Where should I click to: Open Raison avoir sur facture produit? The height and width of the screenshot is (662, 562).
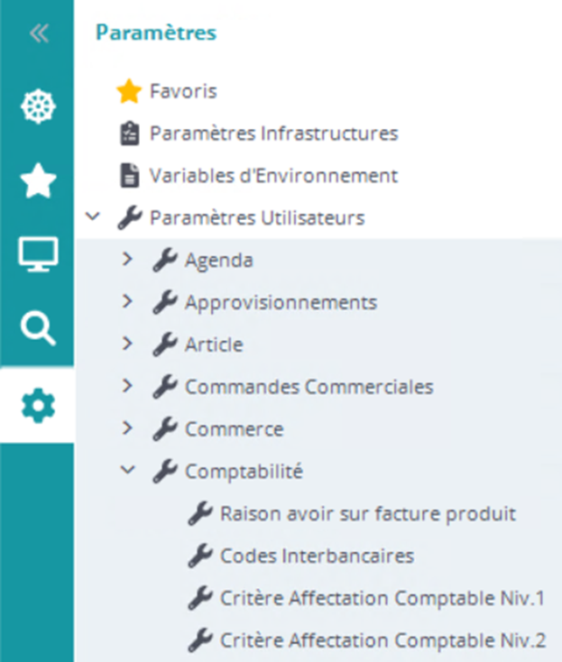click(368, 513)
